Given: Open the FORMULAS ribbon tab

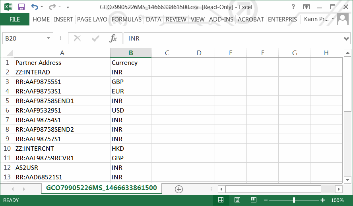Looking at the screenshot, I should [x=126, y=19].
